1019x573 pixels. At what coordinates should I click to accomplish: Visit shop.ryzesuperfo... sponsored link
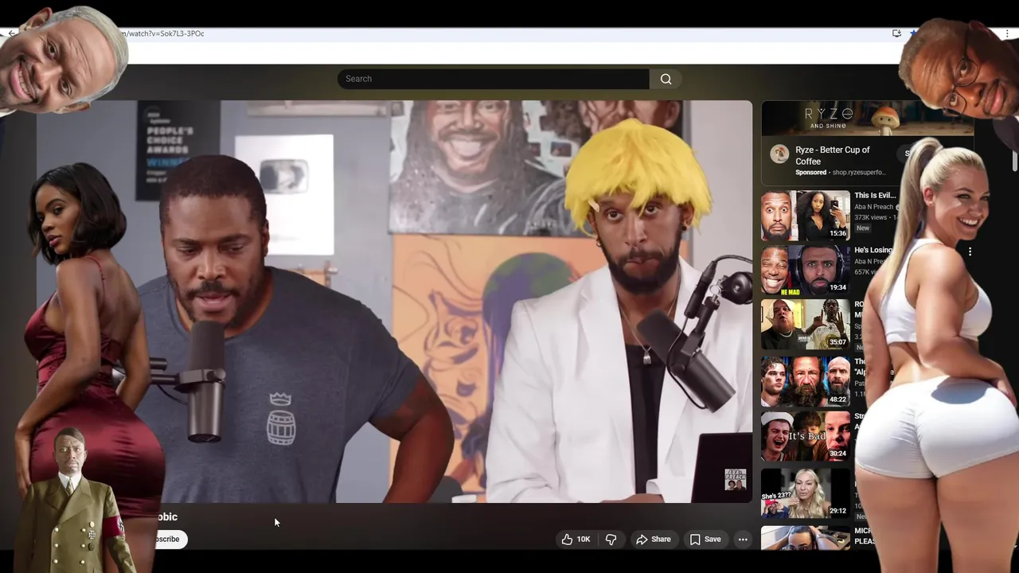coord(859,173)
